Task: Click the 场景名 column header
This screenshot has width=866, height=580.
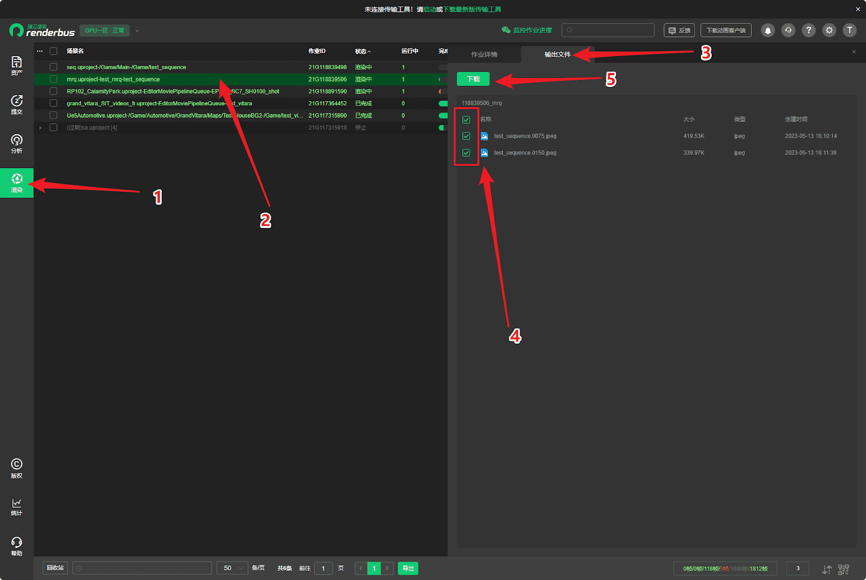Action: (75, 51)
